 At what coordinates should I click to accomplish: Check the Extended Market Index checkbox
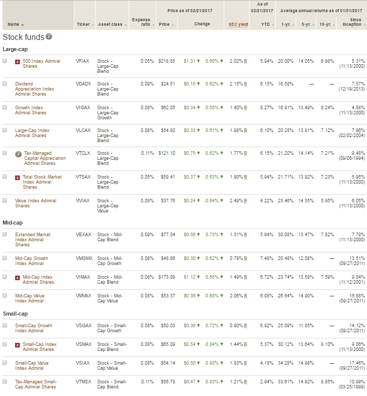pyautogui.click(x=5, y=234)
